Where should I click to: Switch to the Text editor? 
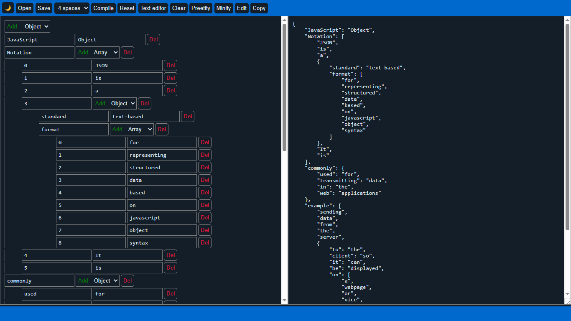pyautogui.click(x=153, y=8)
